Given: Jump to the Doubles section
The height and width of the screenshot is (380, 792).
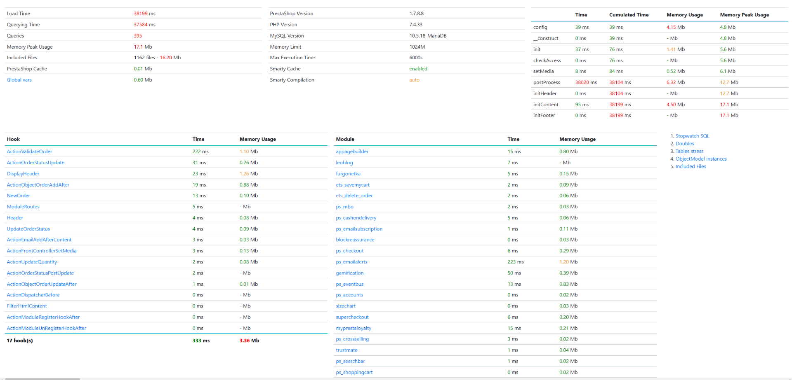Looking at the screenshot, I should click(685, 144).
